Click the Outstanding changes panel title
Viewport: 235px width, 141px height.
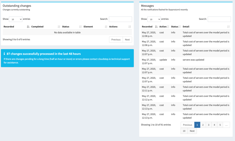tap(17, 6)
